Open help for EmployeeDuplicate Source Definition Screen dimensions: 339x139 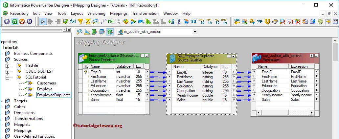click(x=142, y=56)
